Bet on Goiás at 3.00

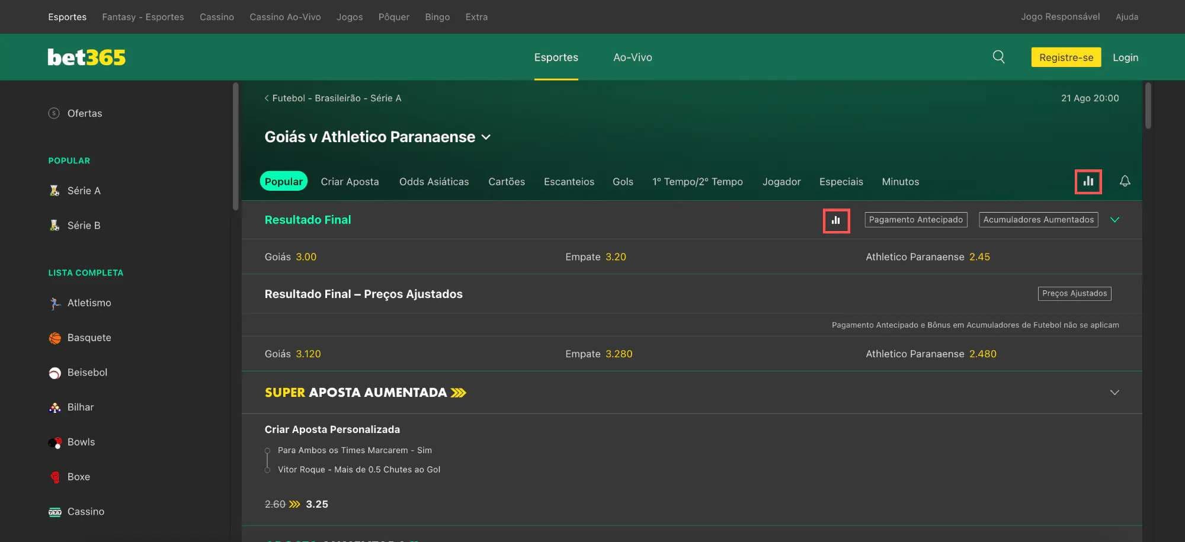(290, 257)
